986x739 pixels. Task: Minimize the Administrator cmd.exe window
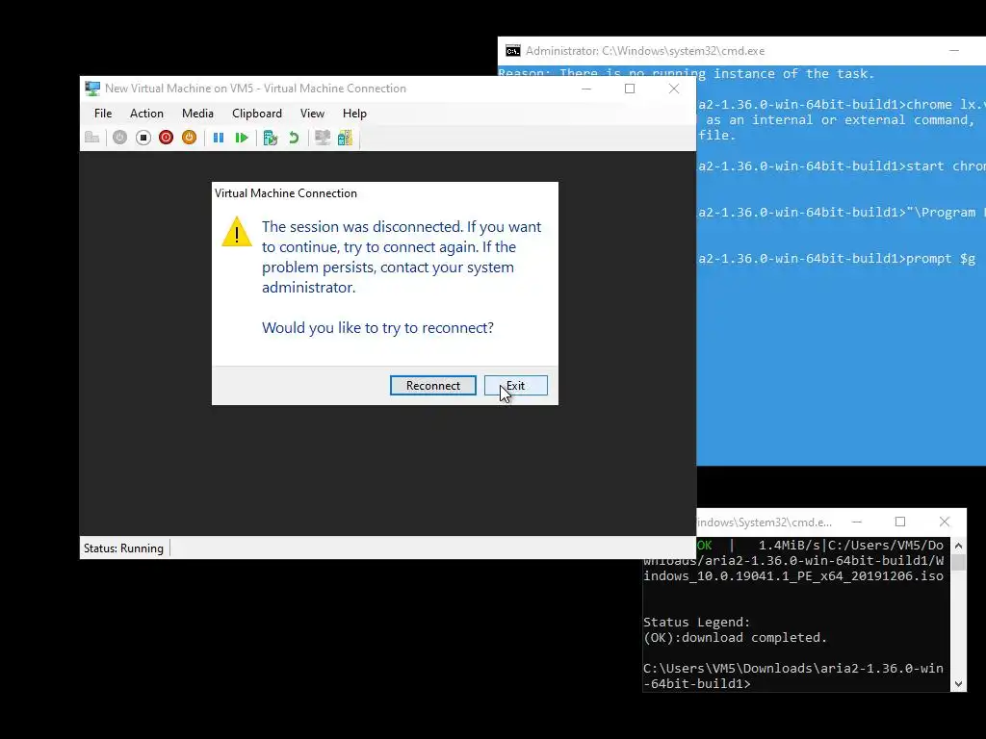click(x=954, y=50)
